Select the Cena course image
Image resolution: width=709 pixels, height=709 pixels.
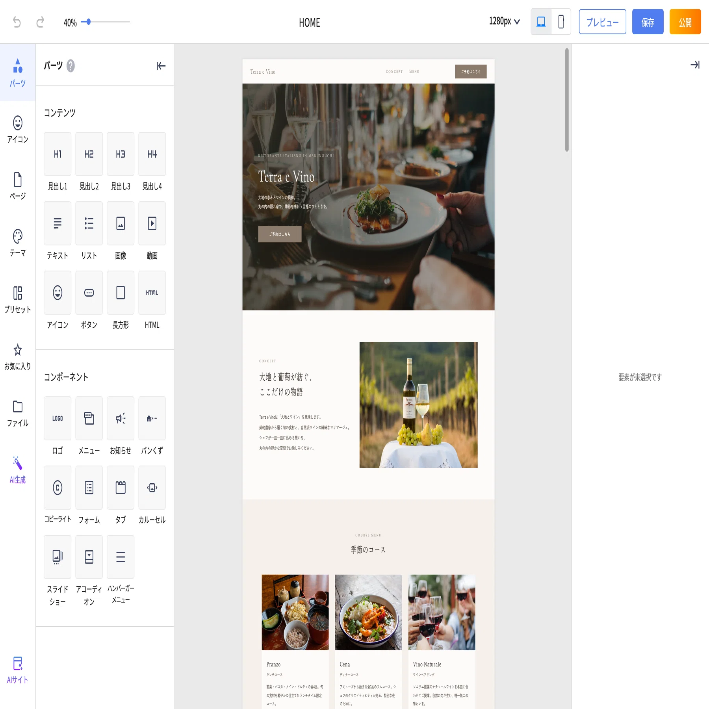tap(368, 612)
